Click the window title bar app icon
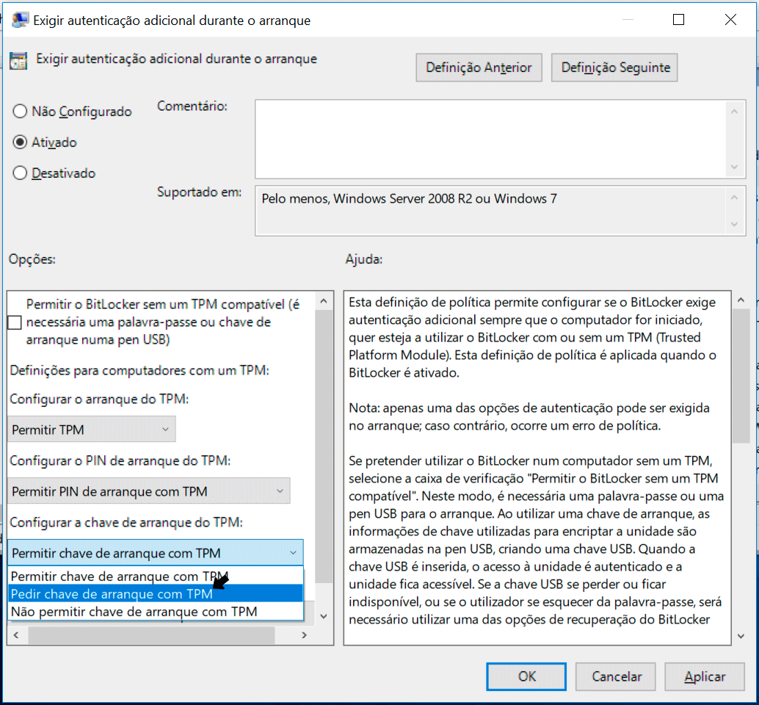The image size is (759, 705). pyautogui.click(x=20, y=20)
